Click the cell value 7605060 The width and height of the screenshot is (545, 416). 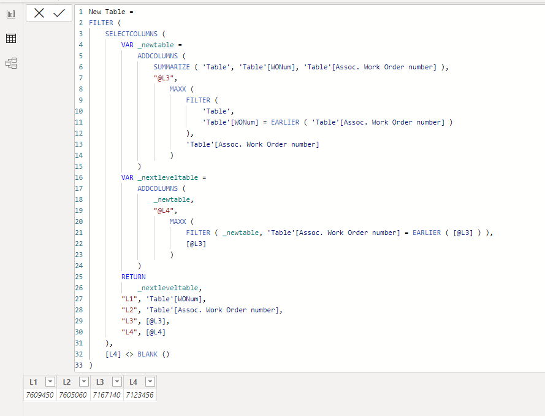click(x=73, y=395)
